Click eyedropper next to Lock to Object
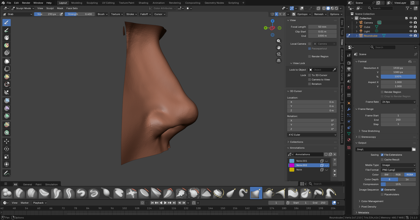This screenshot has height=220, width=420. 334,70
